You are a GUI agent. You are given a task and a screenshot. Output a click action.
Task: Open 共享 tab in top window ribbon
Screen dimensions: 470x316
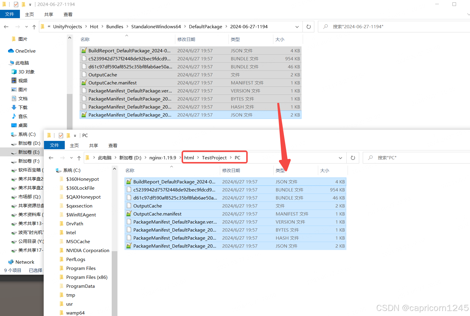tap(49, 15)
